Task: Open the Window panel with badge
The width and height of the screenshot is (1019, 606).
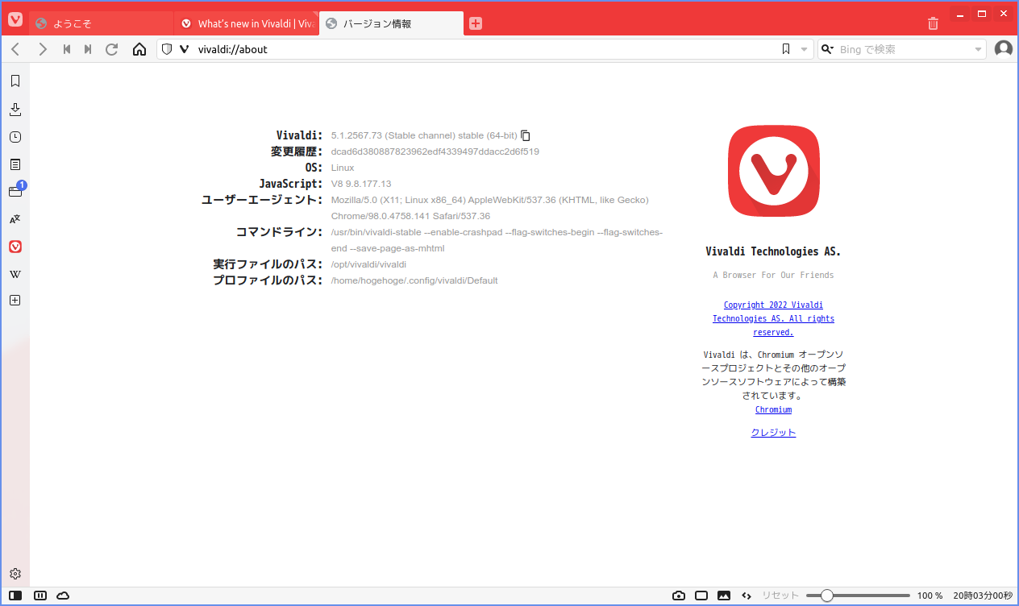Action: (15, 191)
